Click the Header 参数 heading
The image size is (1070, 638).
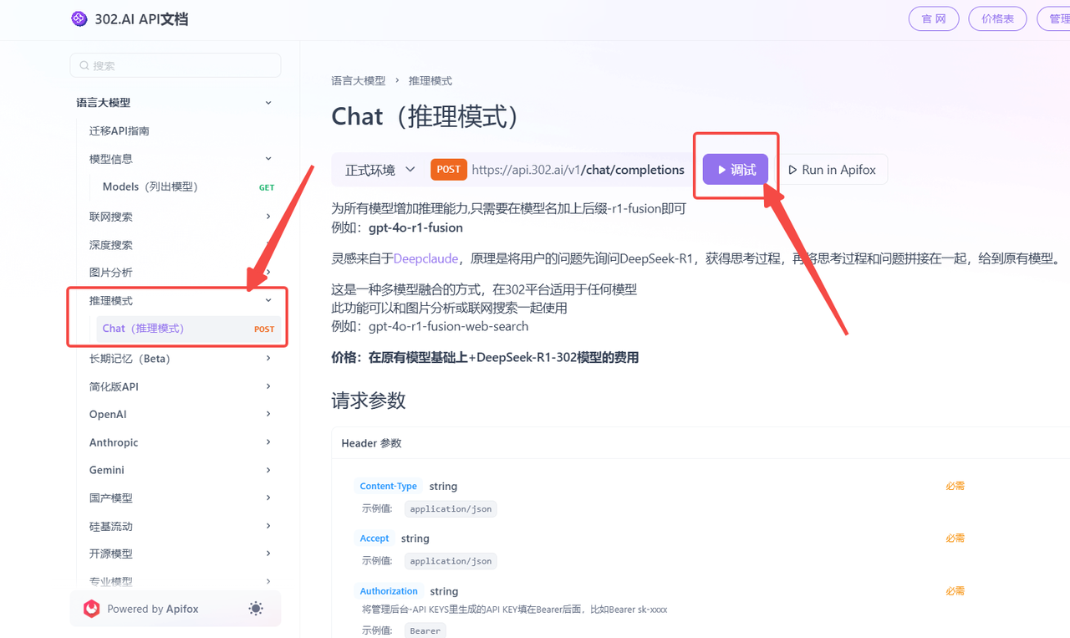(371, 443)
